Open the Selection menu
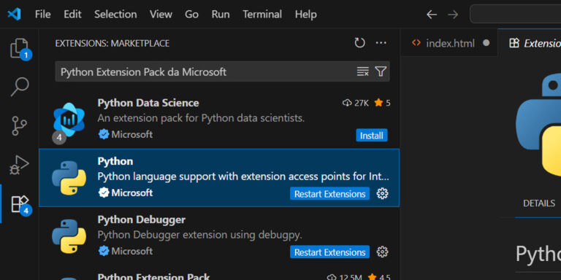561x280 pixels. point(115,15)
